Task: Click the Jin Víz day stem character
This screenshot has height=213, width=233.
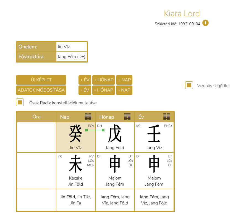Action: tap(75, 134)
